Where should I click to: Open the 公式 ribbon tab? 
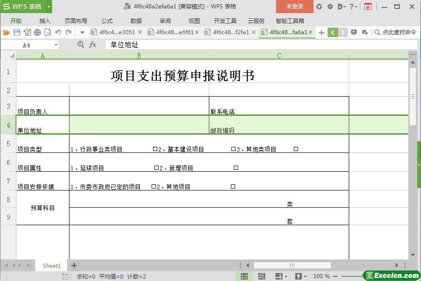(107, 21)
